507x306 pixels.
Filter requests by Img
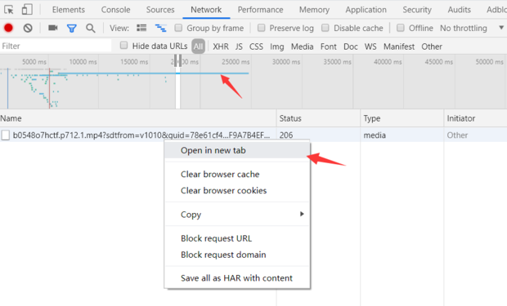click(277, 47)
